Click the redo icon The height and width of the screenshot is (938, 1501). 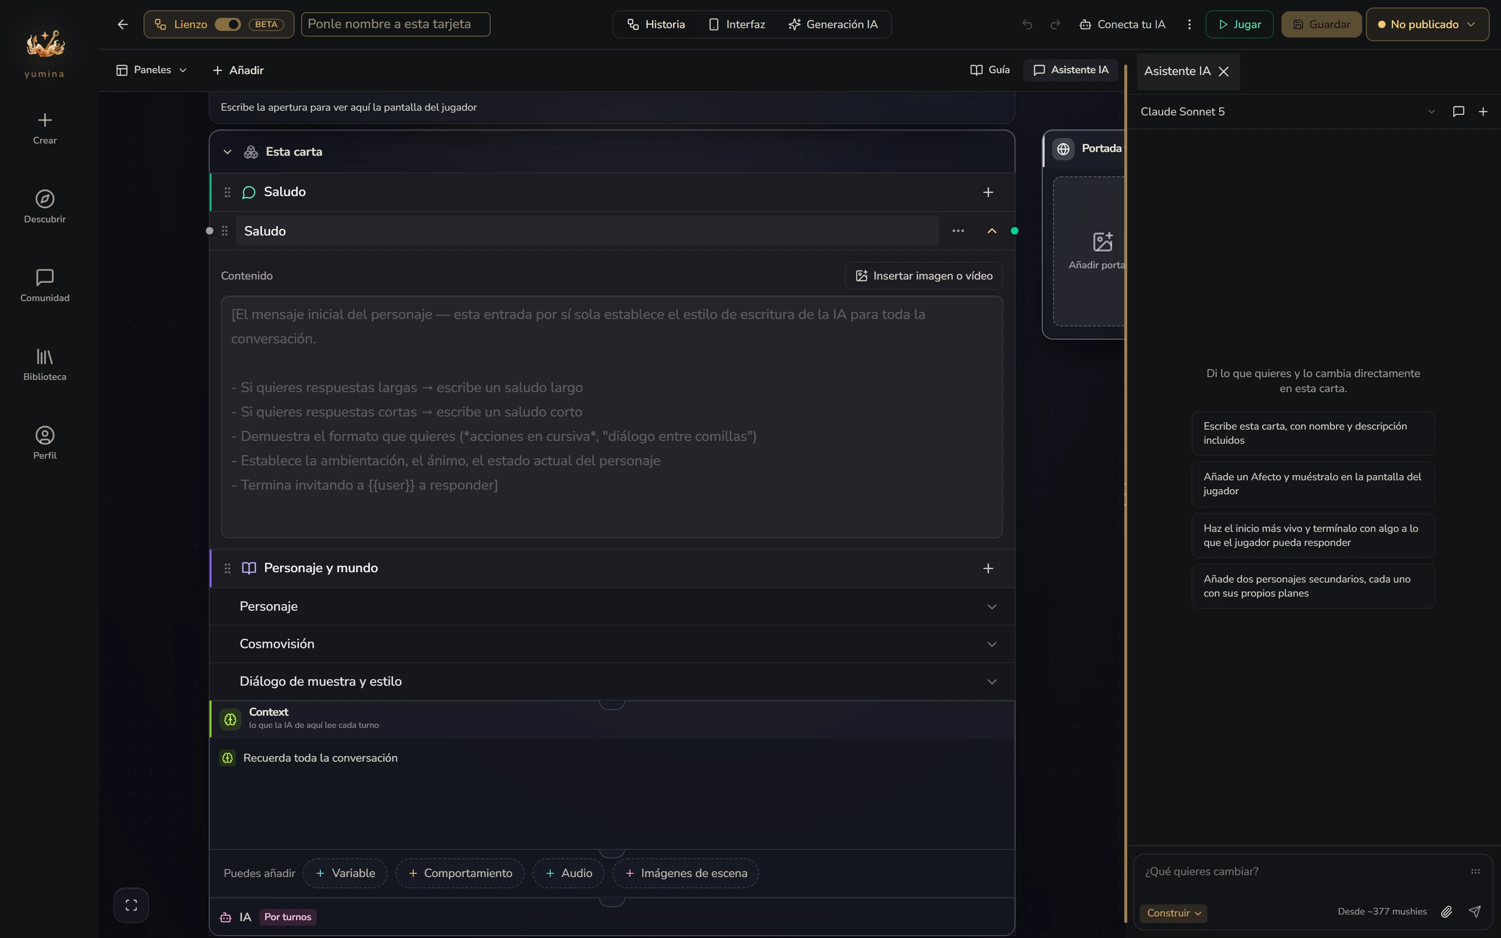(x=1055, y=24)
